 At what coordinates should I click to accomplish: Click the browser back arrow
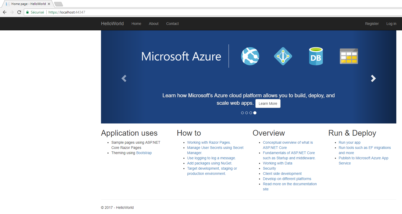click(x=5, y=12)
